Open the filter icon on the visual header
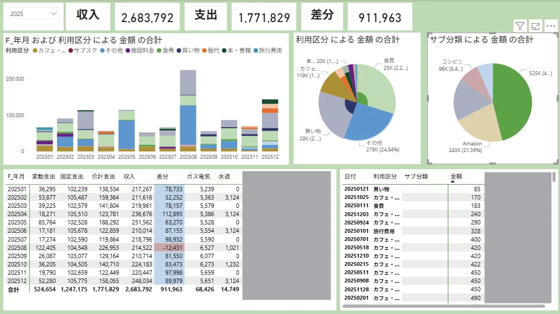The image size is (560, 314). pyautogui.click(x=520, y=26)
